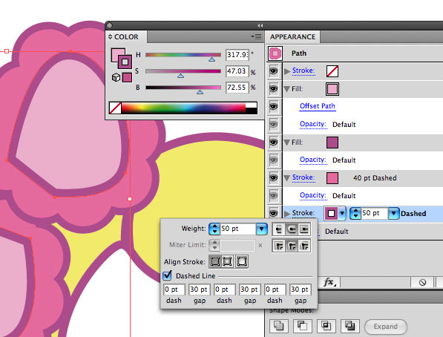Open the top Stroke link

pyautogui.click(x=303, y=71)
